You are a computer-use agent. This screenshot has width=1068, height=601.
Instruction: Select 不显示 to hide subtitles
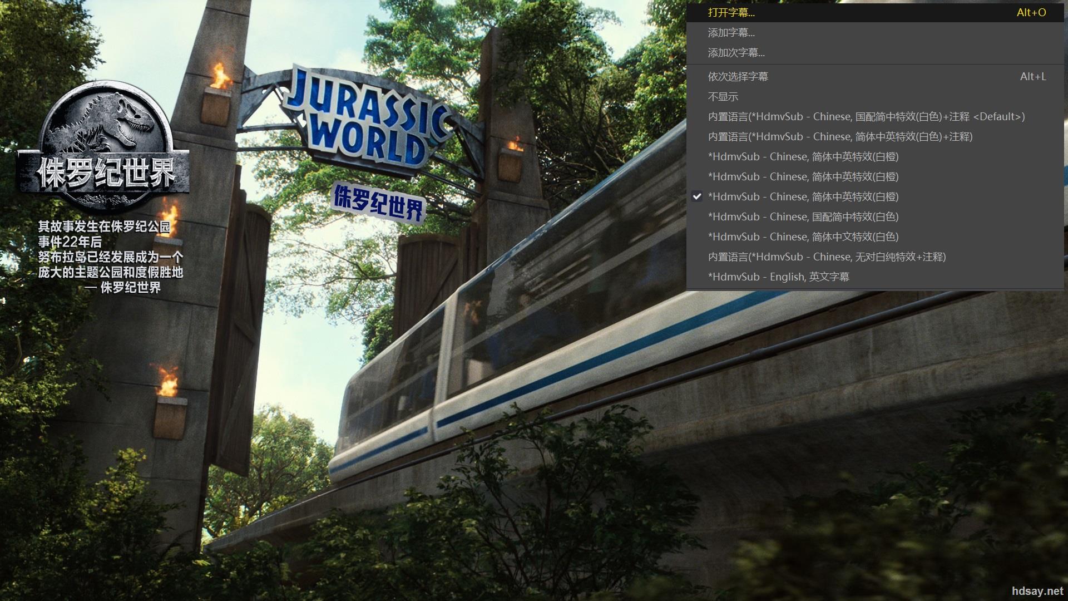click(875, 97)
